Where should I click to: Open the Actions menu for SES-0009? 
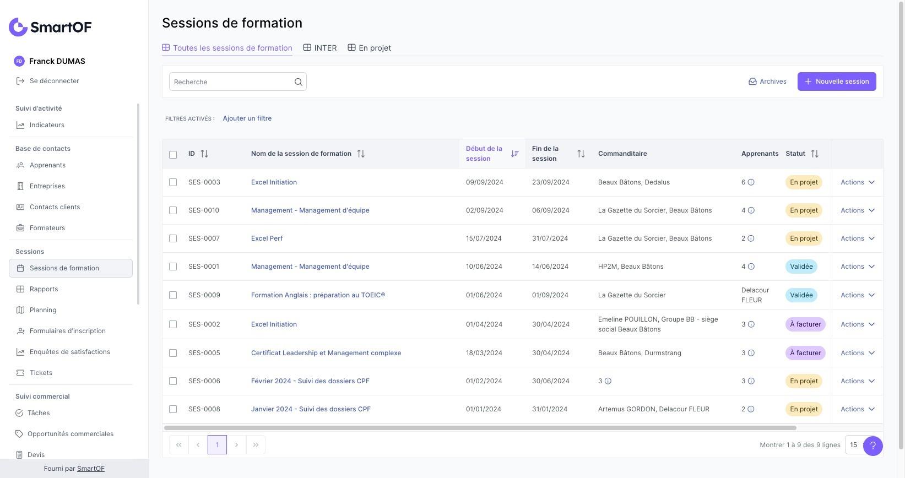coord(857,295)
